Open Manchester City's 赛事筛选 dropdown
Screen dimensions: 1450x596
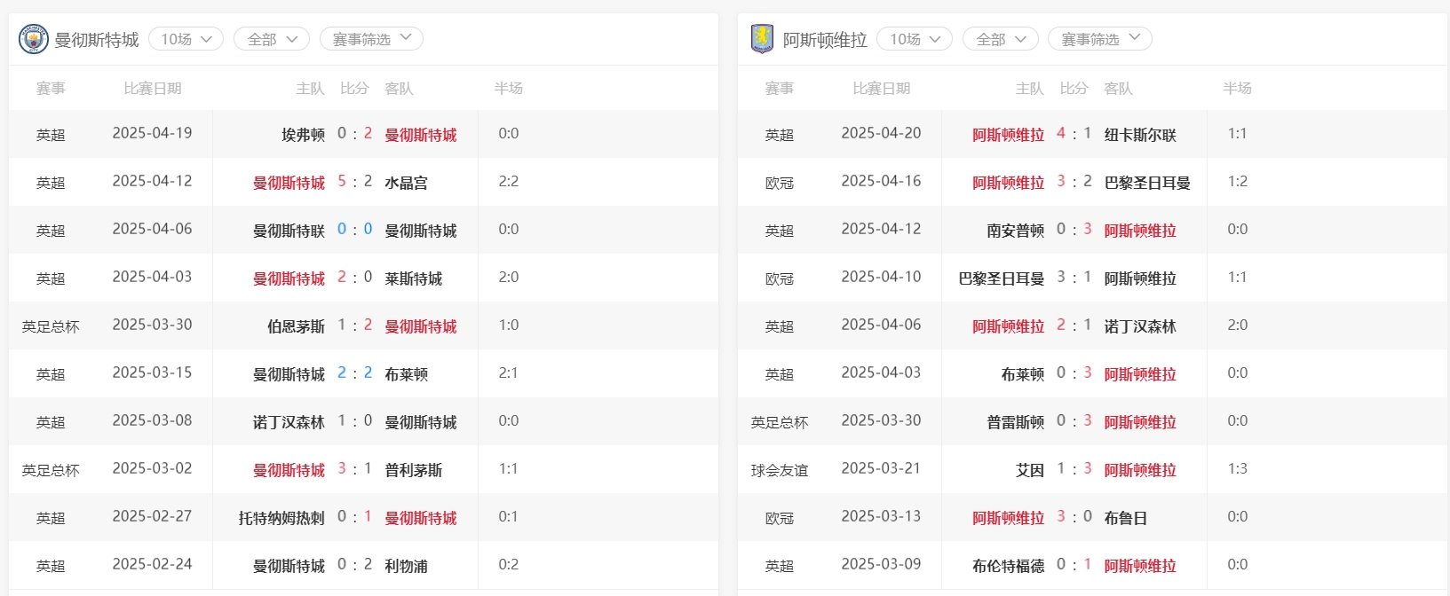[371, 39]
